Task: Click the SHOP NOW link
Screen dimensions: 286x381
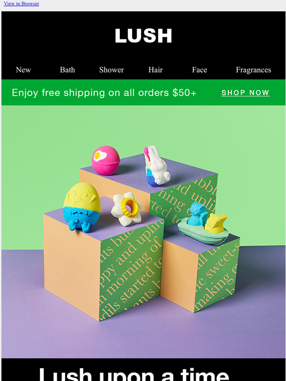Action: [246, 93]
